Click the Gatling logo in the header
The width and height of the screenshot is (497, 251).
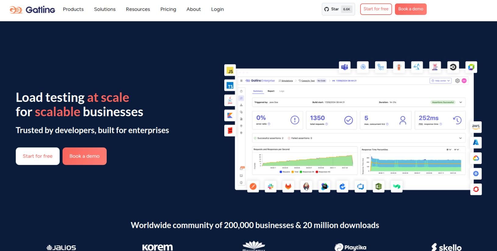[32, 10]
